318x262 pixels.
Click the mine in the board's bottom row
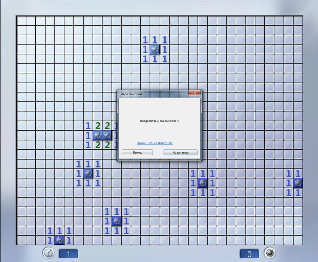click(59, 240)
